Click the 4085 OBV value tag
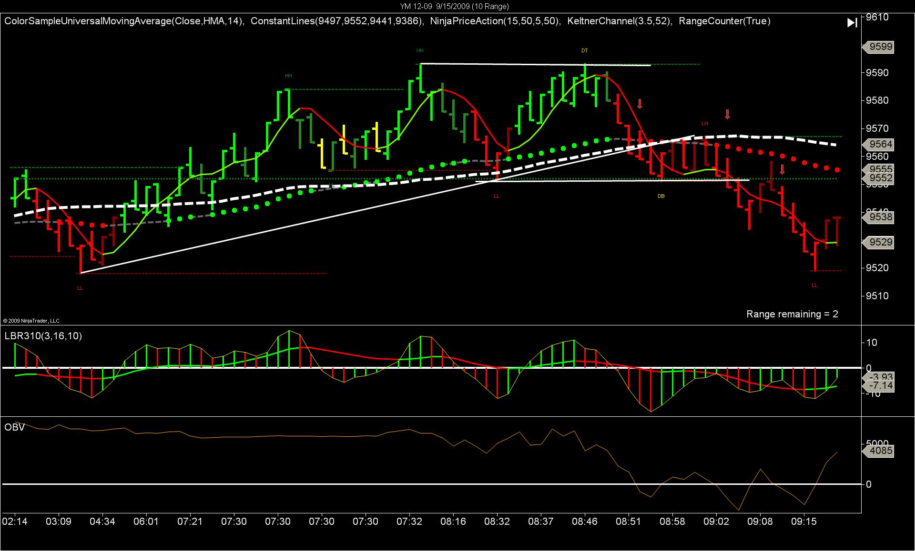915x551 pixels. tap(878, 450)
